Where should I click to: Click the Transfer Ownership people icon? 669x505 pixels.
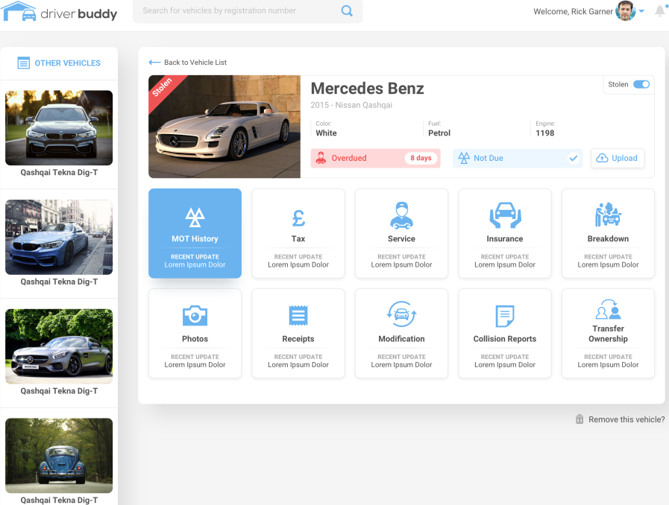click(x=608, y=309)
